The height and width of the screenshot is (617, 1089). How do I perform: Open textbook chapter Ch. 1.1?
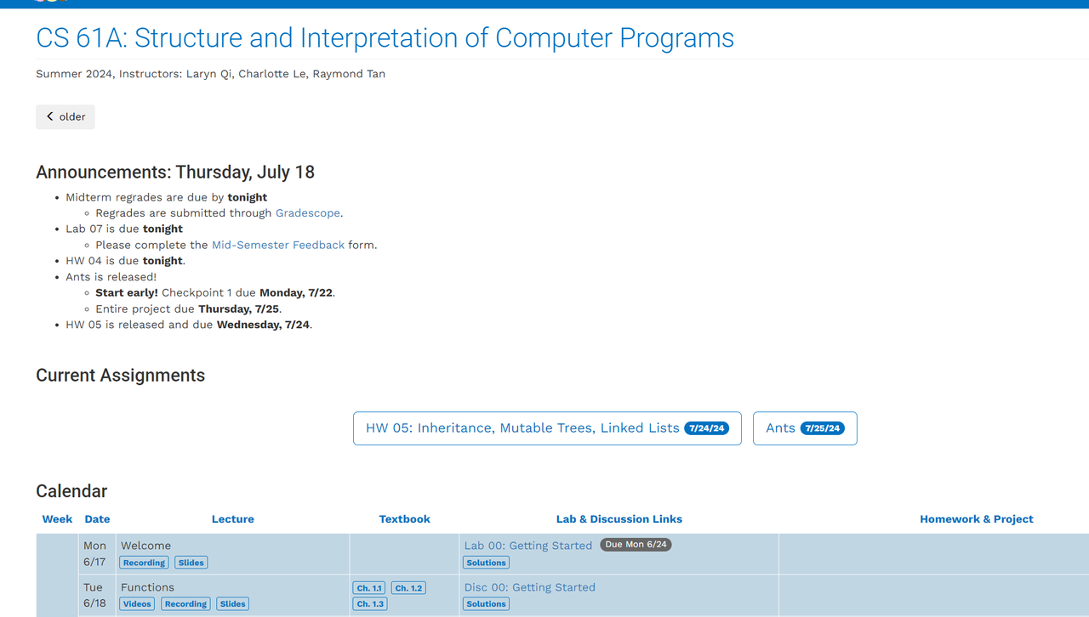(369, 588)
